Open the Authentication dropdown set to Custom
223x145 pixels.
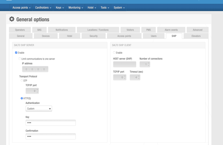[39, 109]
